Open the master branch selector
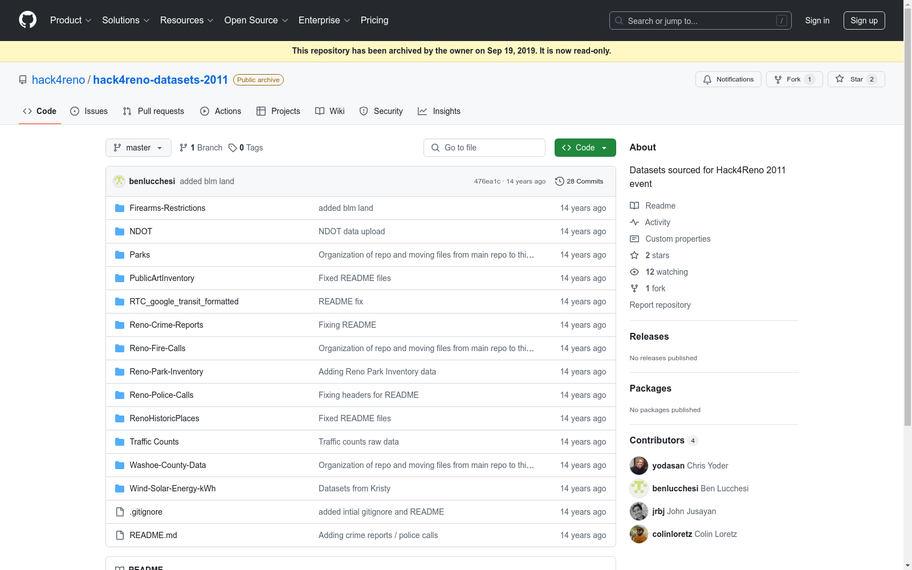Viewport: 912px width, 570px height. [139, 148]
